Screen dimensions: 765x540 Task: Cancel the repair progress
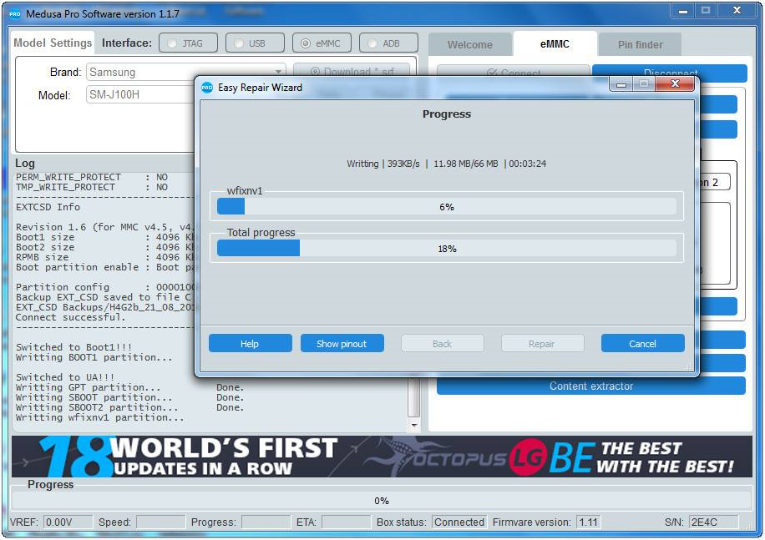(x=642, y=344)
